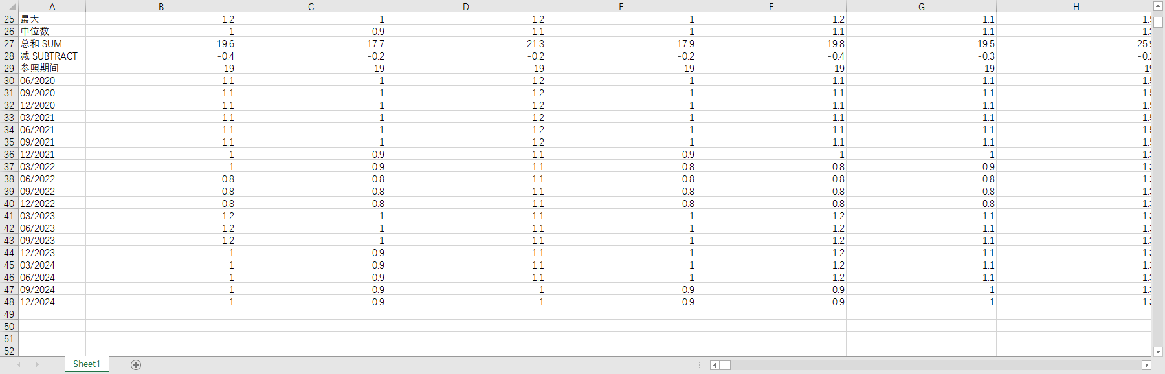
Task: Select the 09/2023 date cell
Action: click(x=52, y=241)
